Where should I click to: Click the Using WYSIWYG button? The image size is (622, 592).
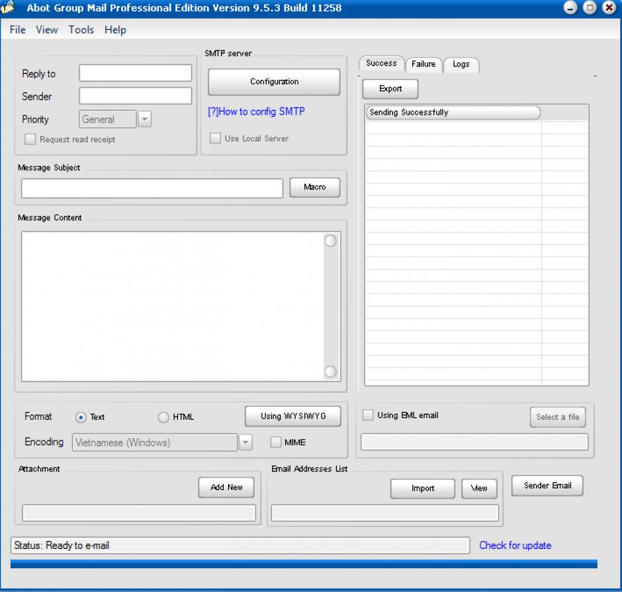[292, 416]
